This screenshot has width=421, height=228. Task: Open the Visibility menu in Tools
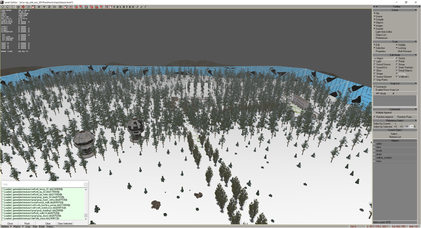401,45
